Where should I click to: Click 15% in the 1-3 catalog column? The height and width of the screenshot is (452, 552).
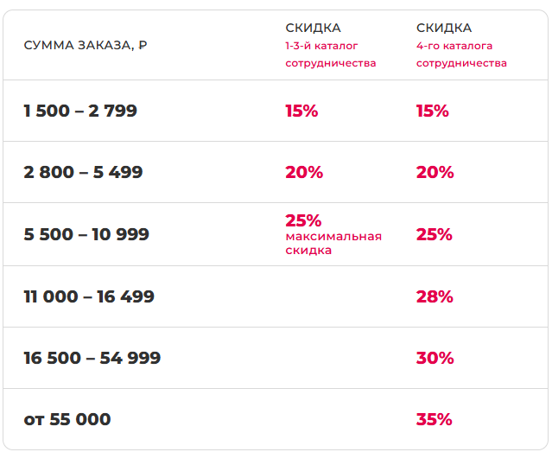[x=301, y=111]
